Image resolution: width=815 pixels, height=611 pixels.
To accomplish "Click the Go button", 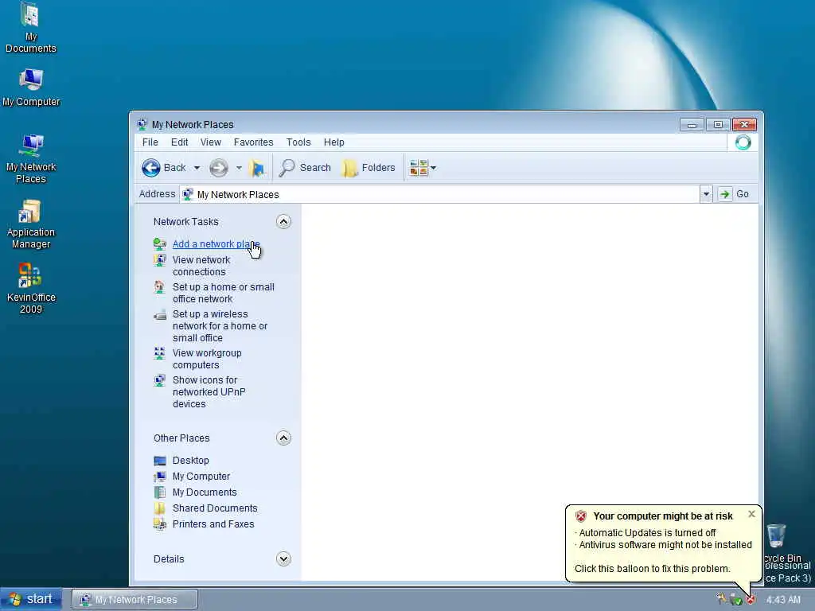I will (734, 194).
